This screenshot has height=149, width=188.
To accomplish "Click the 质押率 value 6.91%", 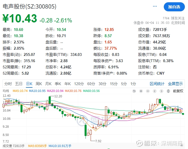I will coord(113,67).
